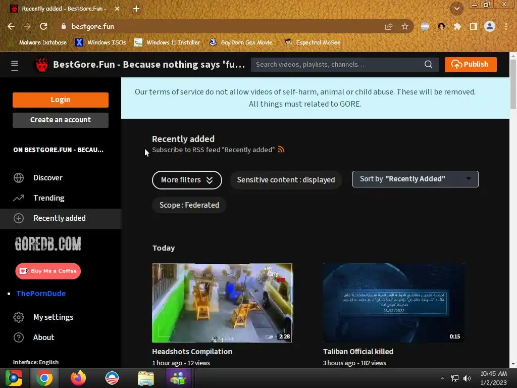Click the browser forward arrow
This screenshot has height=388, width=517.
tap(27, 26)
